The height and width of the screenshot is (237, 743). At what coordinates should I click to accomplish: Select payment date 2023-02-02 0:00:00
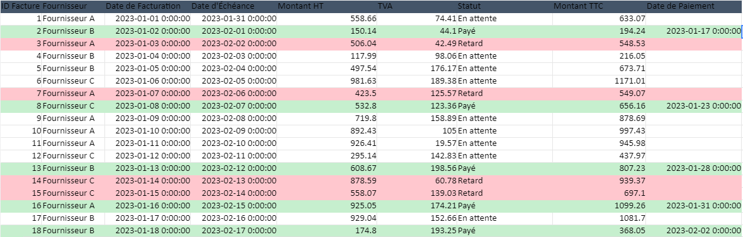click(694, 230)
